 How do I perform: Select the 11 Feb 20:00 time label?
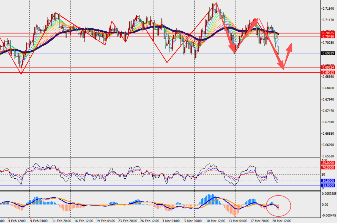click(61, 221)
